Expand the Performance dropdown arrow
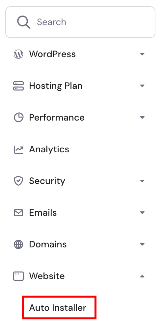Viewport: 162px width, 325px height. 142,118
